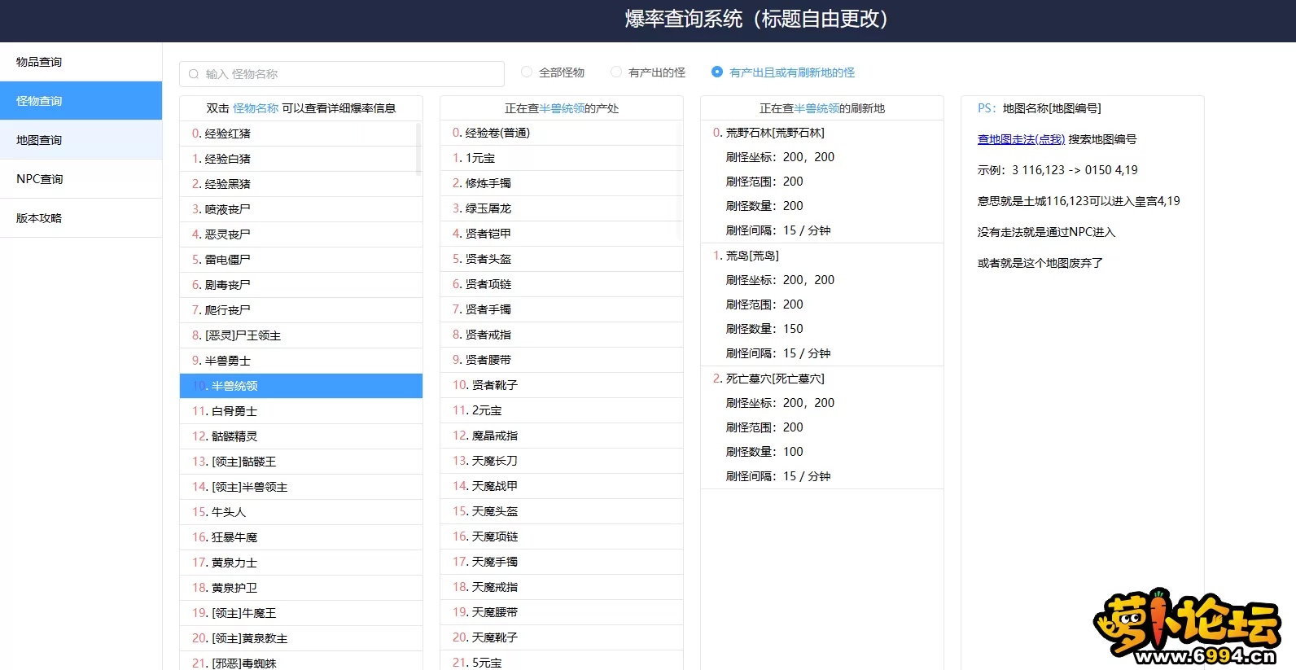Select drop item 贤者靴子
Image resolution: width=1296 pixels, height=670 pixels.
[x=561, y=385]
